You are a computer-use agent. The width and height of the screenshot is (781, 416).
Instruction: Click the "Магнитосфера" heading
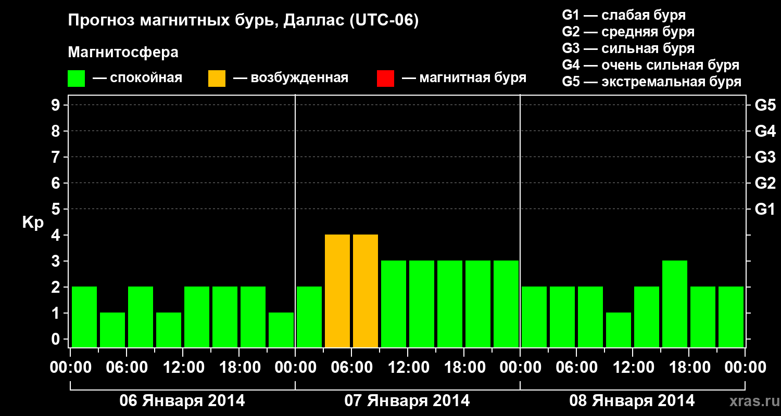123,53
